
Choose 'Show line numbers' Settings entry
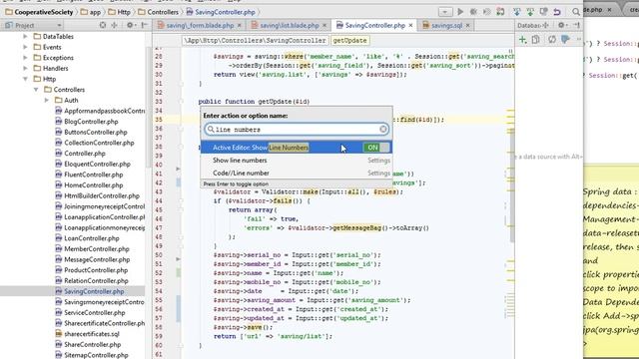coord(297,161)
